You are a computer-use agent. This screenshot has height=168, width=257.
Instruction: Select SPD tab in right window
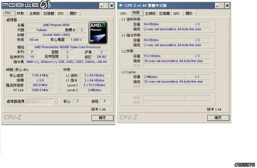[176, 13]
